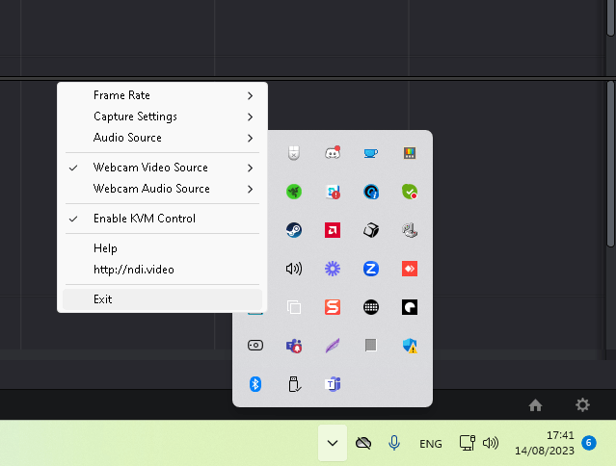Select Help in the NDI menu
The height and width of the screenshot is (466, 616).
click(162, 248)
